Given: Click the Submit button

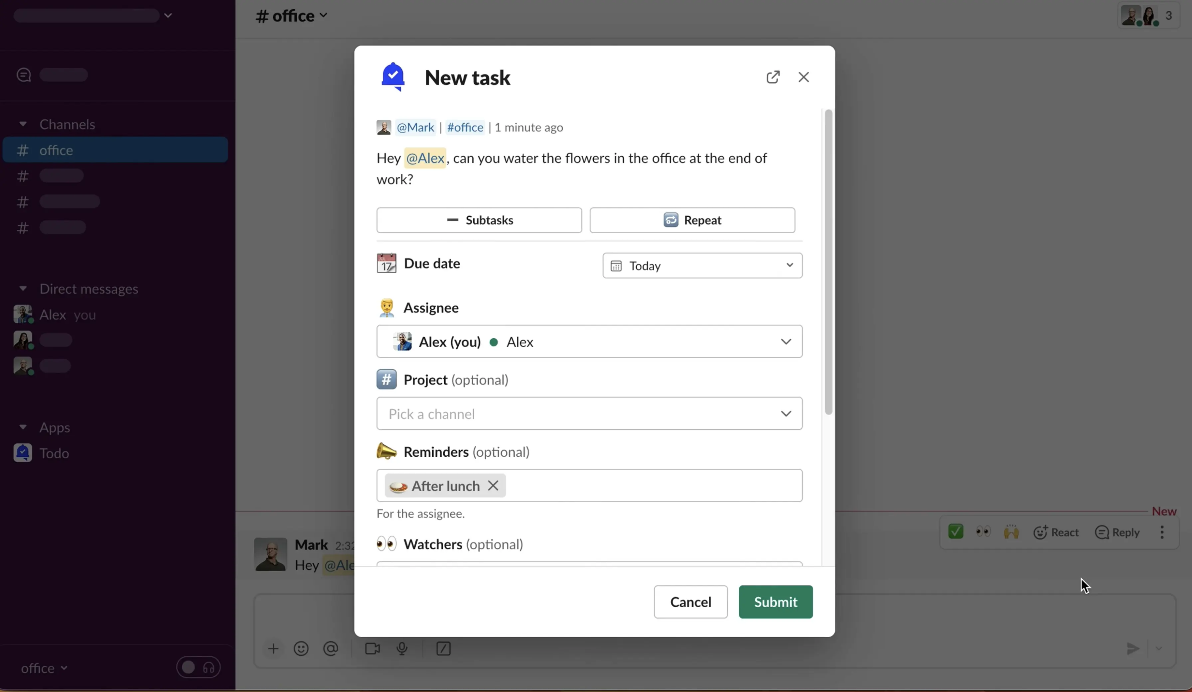Looking at the screenshot, I should pos(775,602).
